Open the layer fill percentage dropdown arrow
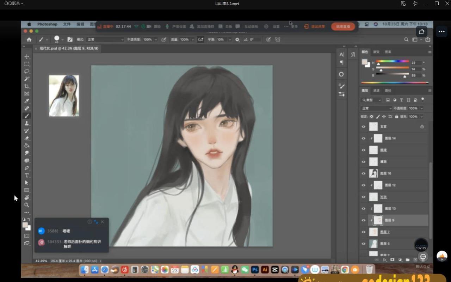Screen dimensions: 451x282 click(421, 116)
